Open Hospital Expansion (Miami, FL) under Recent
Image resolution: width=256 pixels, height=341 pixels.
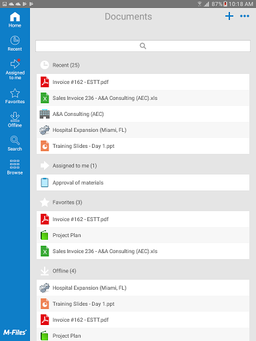point(143,130)
